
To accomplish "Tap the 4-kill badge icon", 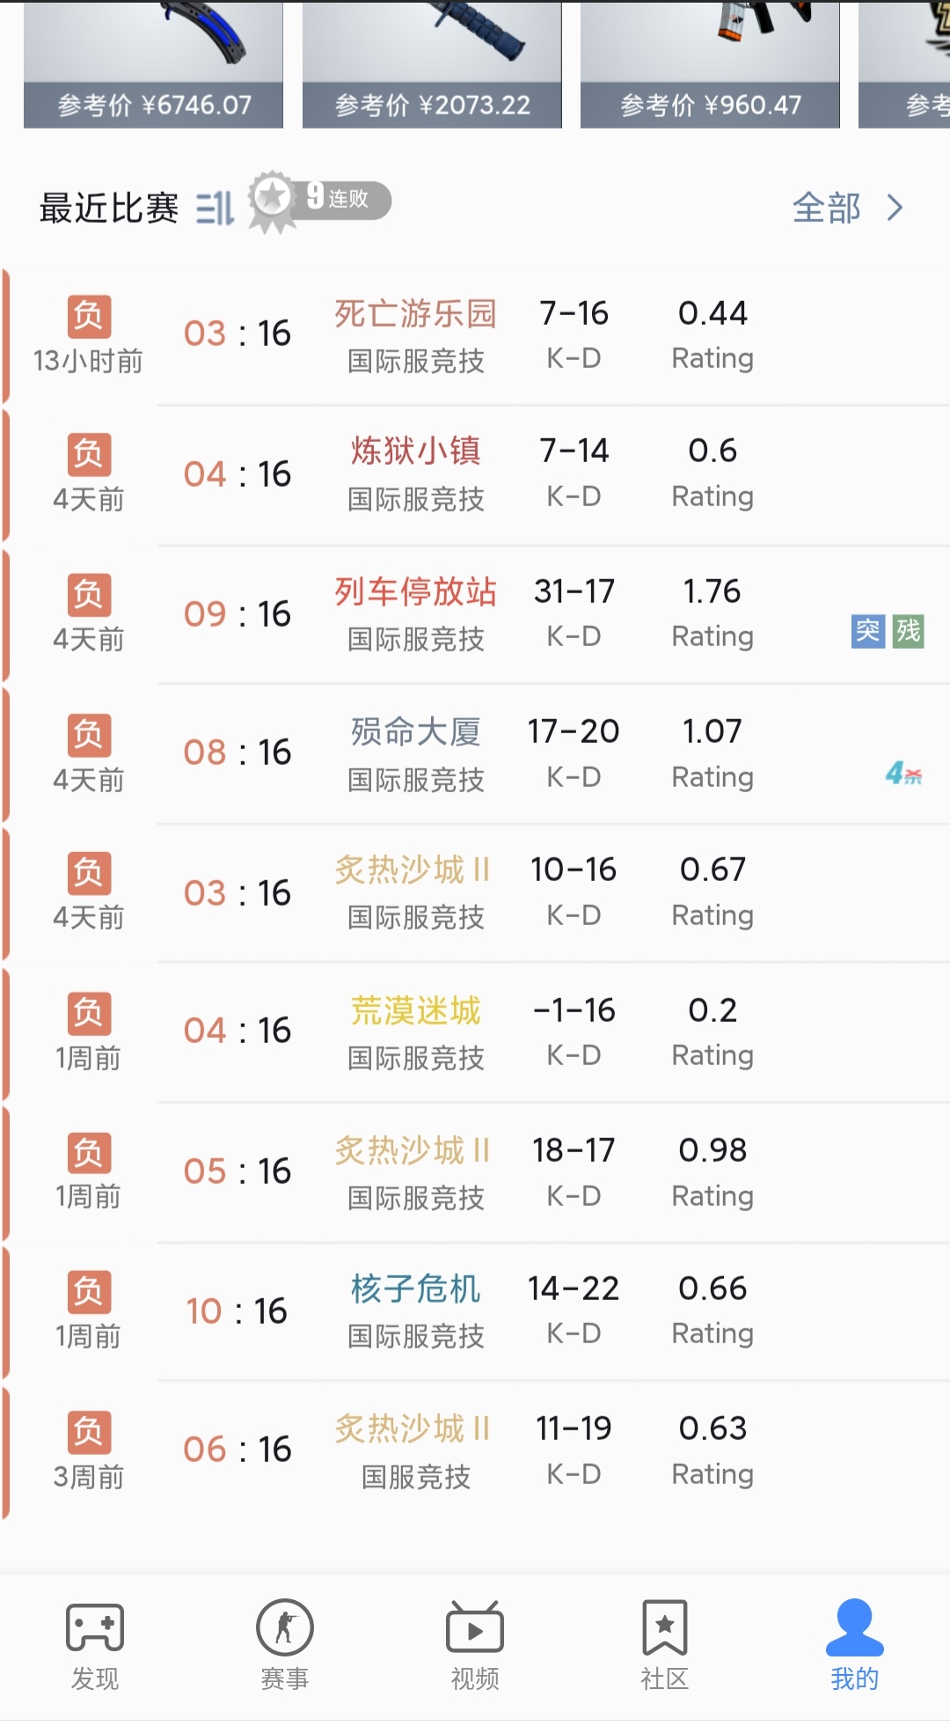I will (x=903, y=774).
